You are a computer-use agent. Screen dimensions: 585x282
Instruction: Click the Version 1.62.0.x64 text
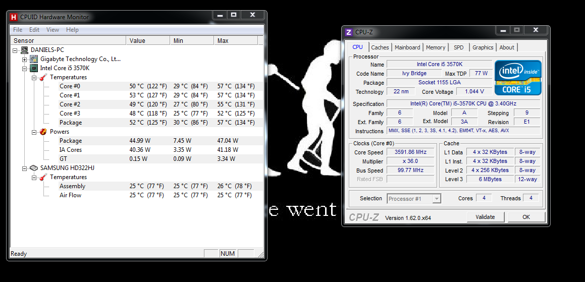[x=408, y=218]
